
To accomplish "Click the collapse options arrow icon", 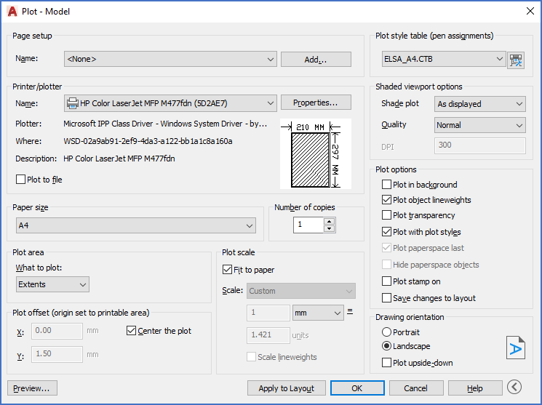I will [x=515, y=388].
